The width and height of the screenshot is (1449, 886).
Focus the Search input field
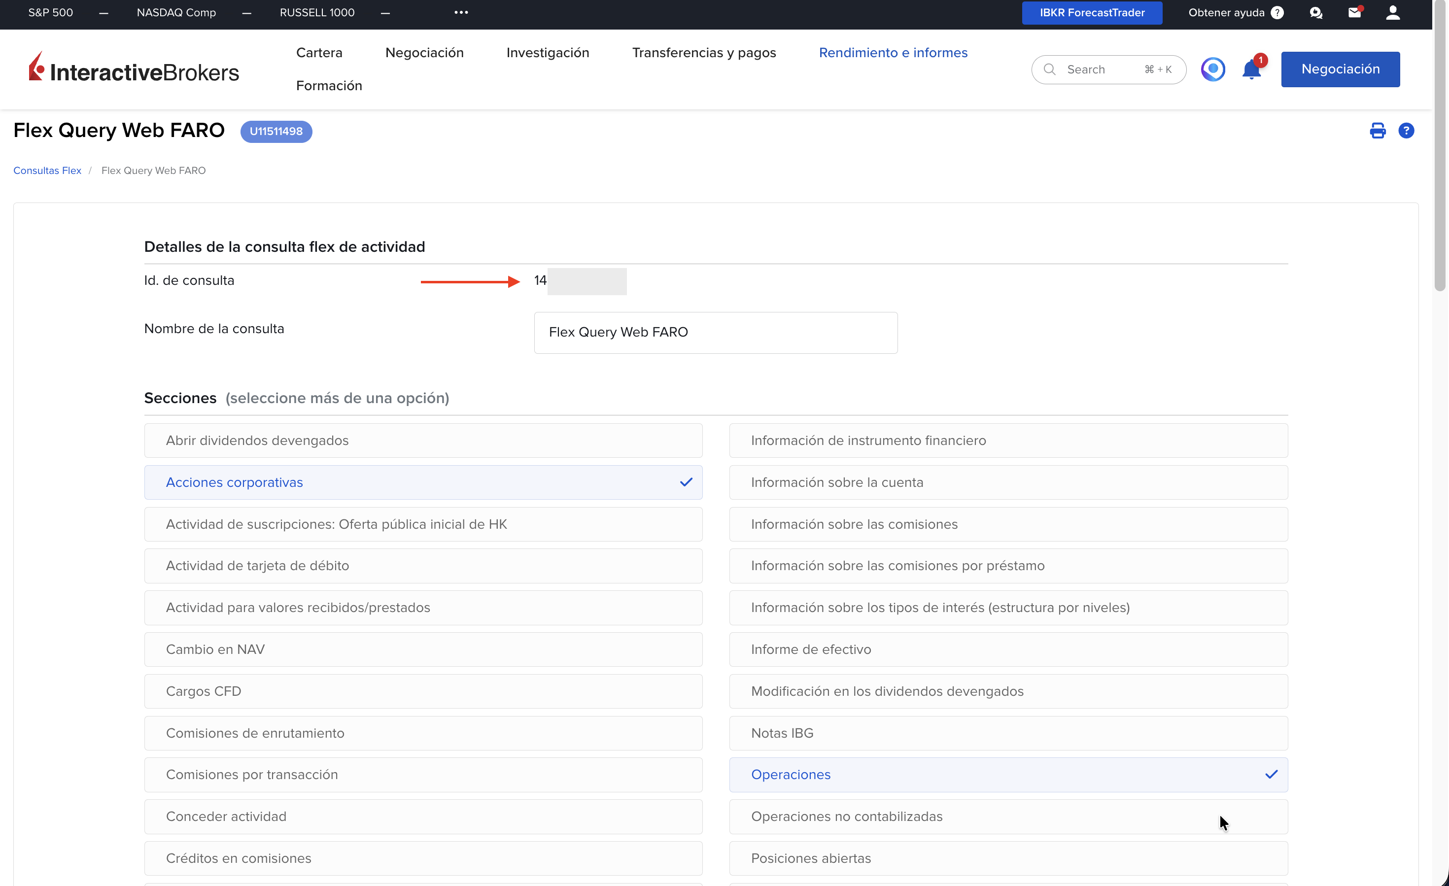tap(1109, 69)
